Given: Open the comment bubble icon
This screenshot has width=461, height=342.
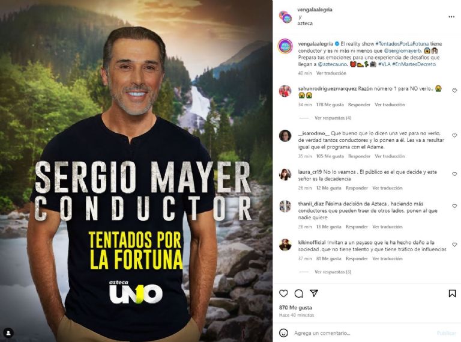Looking at the screenshot, I should click(x=299, y=293).
